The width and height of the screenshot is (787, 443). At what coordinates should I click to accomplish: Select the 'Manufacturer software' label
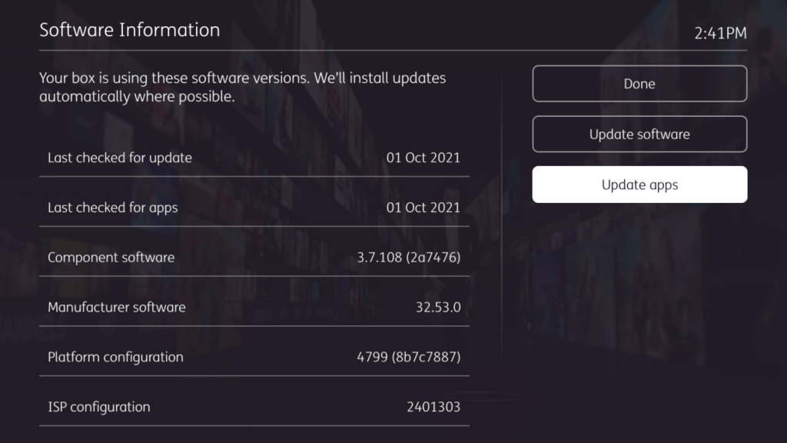(x=116, y=308)
